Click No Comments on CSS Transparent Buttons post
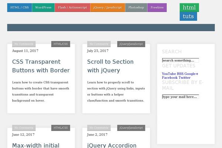 pos(24,44)
